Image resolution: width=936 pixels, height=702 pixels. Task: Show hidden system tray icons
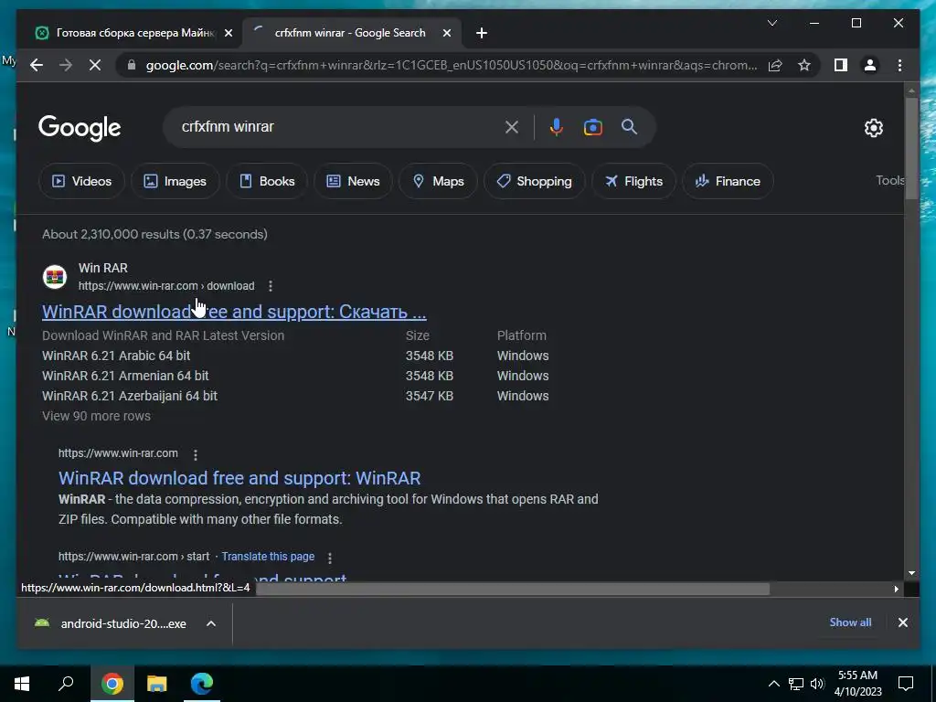(x=773, y=684)
